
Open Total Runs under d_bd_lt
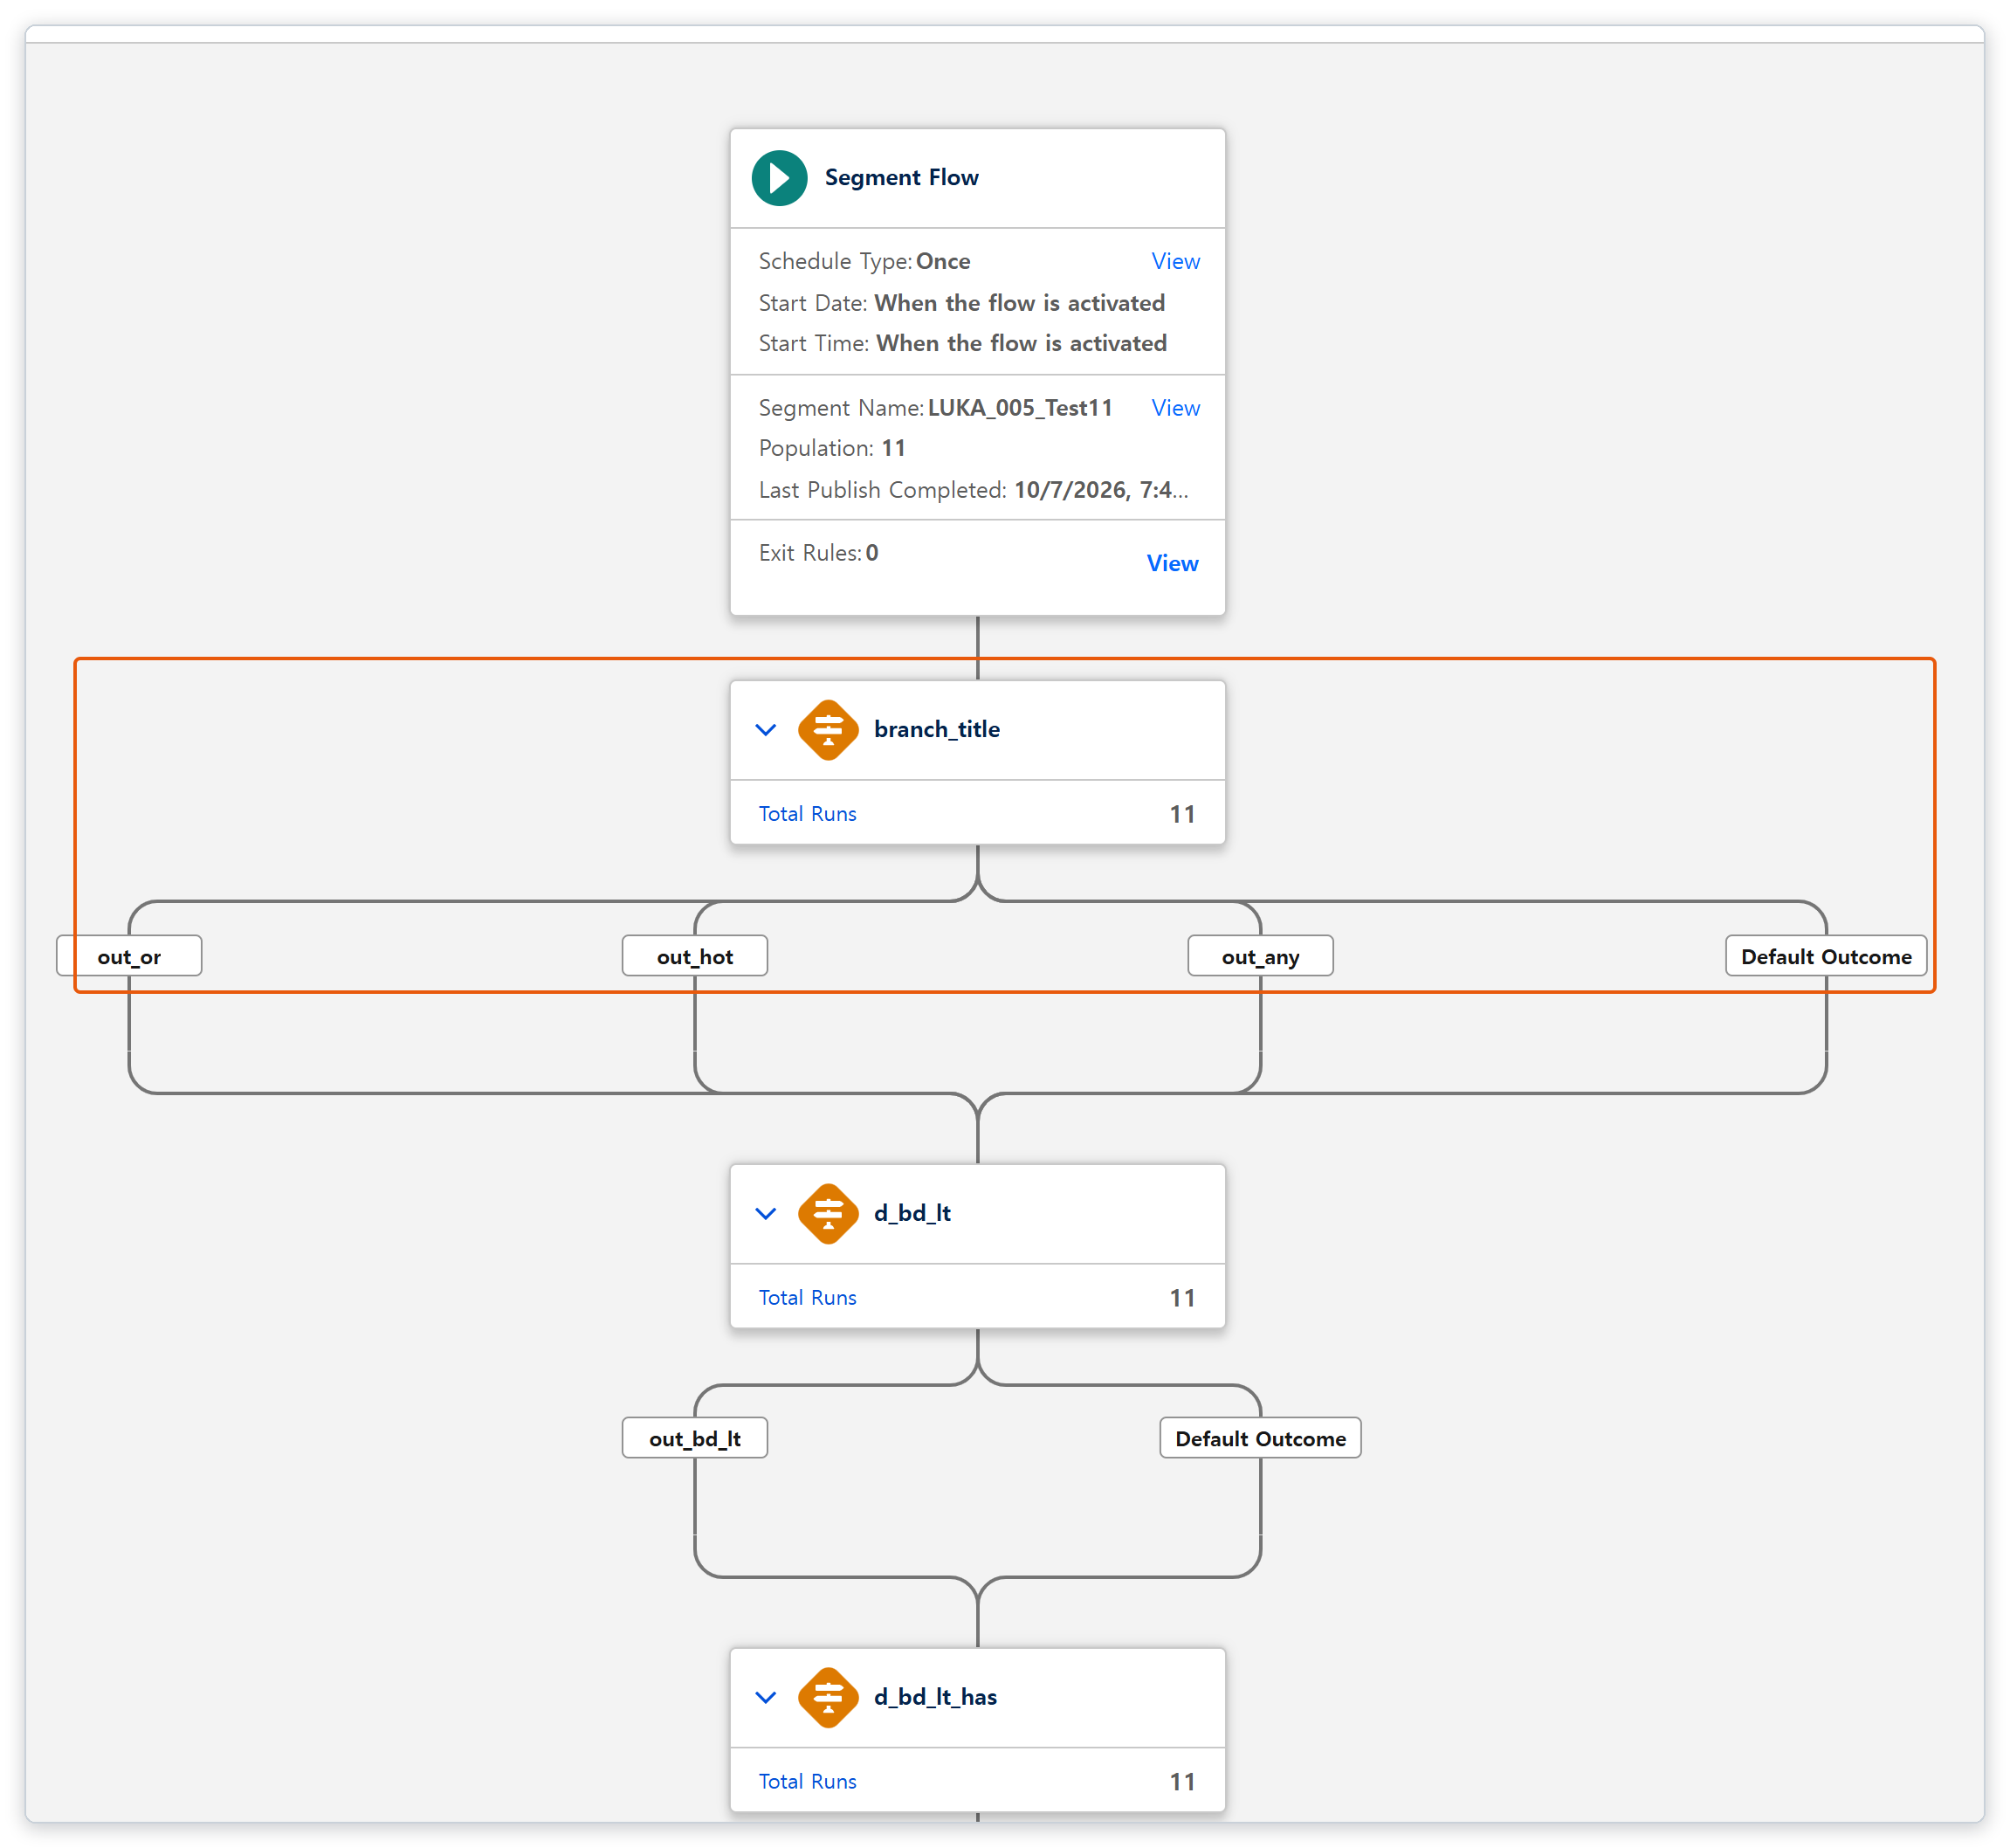(807, 1298)
